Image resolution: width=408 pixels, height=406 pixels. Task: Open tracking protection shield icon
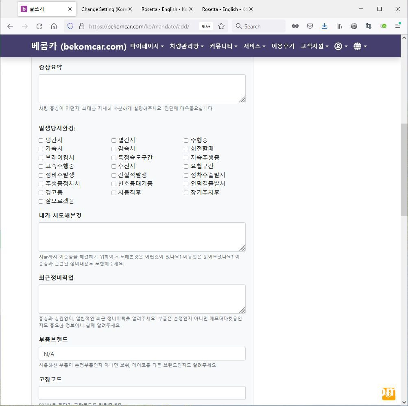pyautogui.click(x=70, y=26)
